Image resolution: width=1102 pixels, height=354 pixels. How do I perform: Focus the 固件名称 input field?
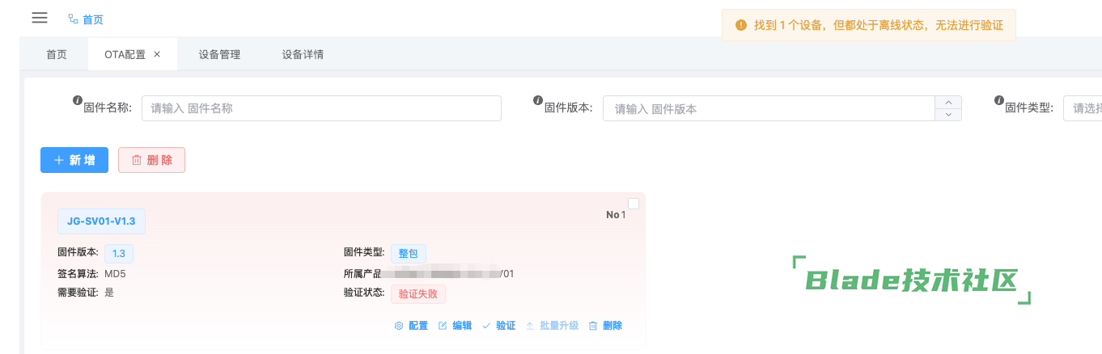(321, 108)
